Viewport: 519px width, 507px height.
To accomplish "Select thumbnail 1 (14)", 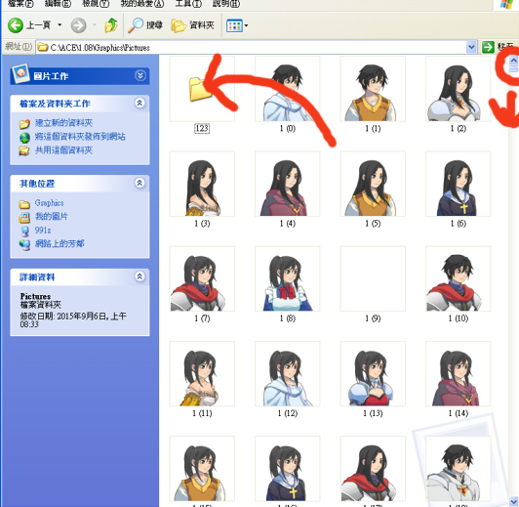I will coord(459,374).
